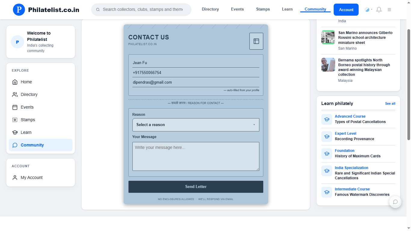Click the EXPLORE section label
Screen dimensions: 411x231
point(20,70)
